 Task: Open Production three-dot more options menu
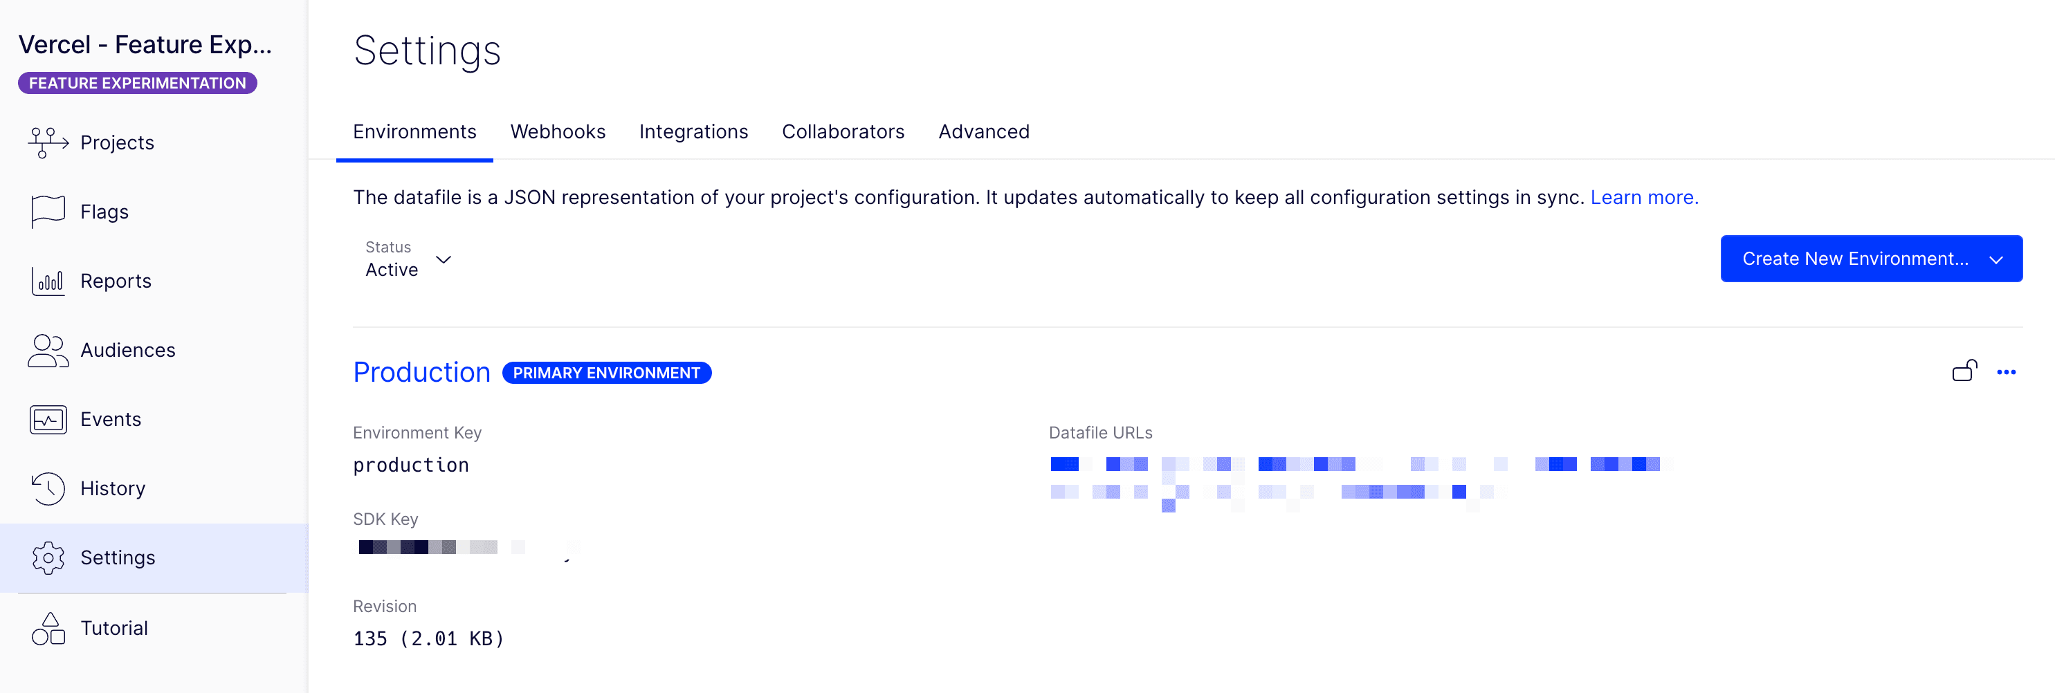[2006, 372]
